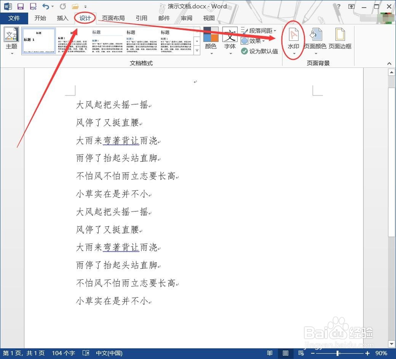Click in last line 小草实在是并不小

(112, 301)
